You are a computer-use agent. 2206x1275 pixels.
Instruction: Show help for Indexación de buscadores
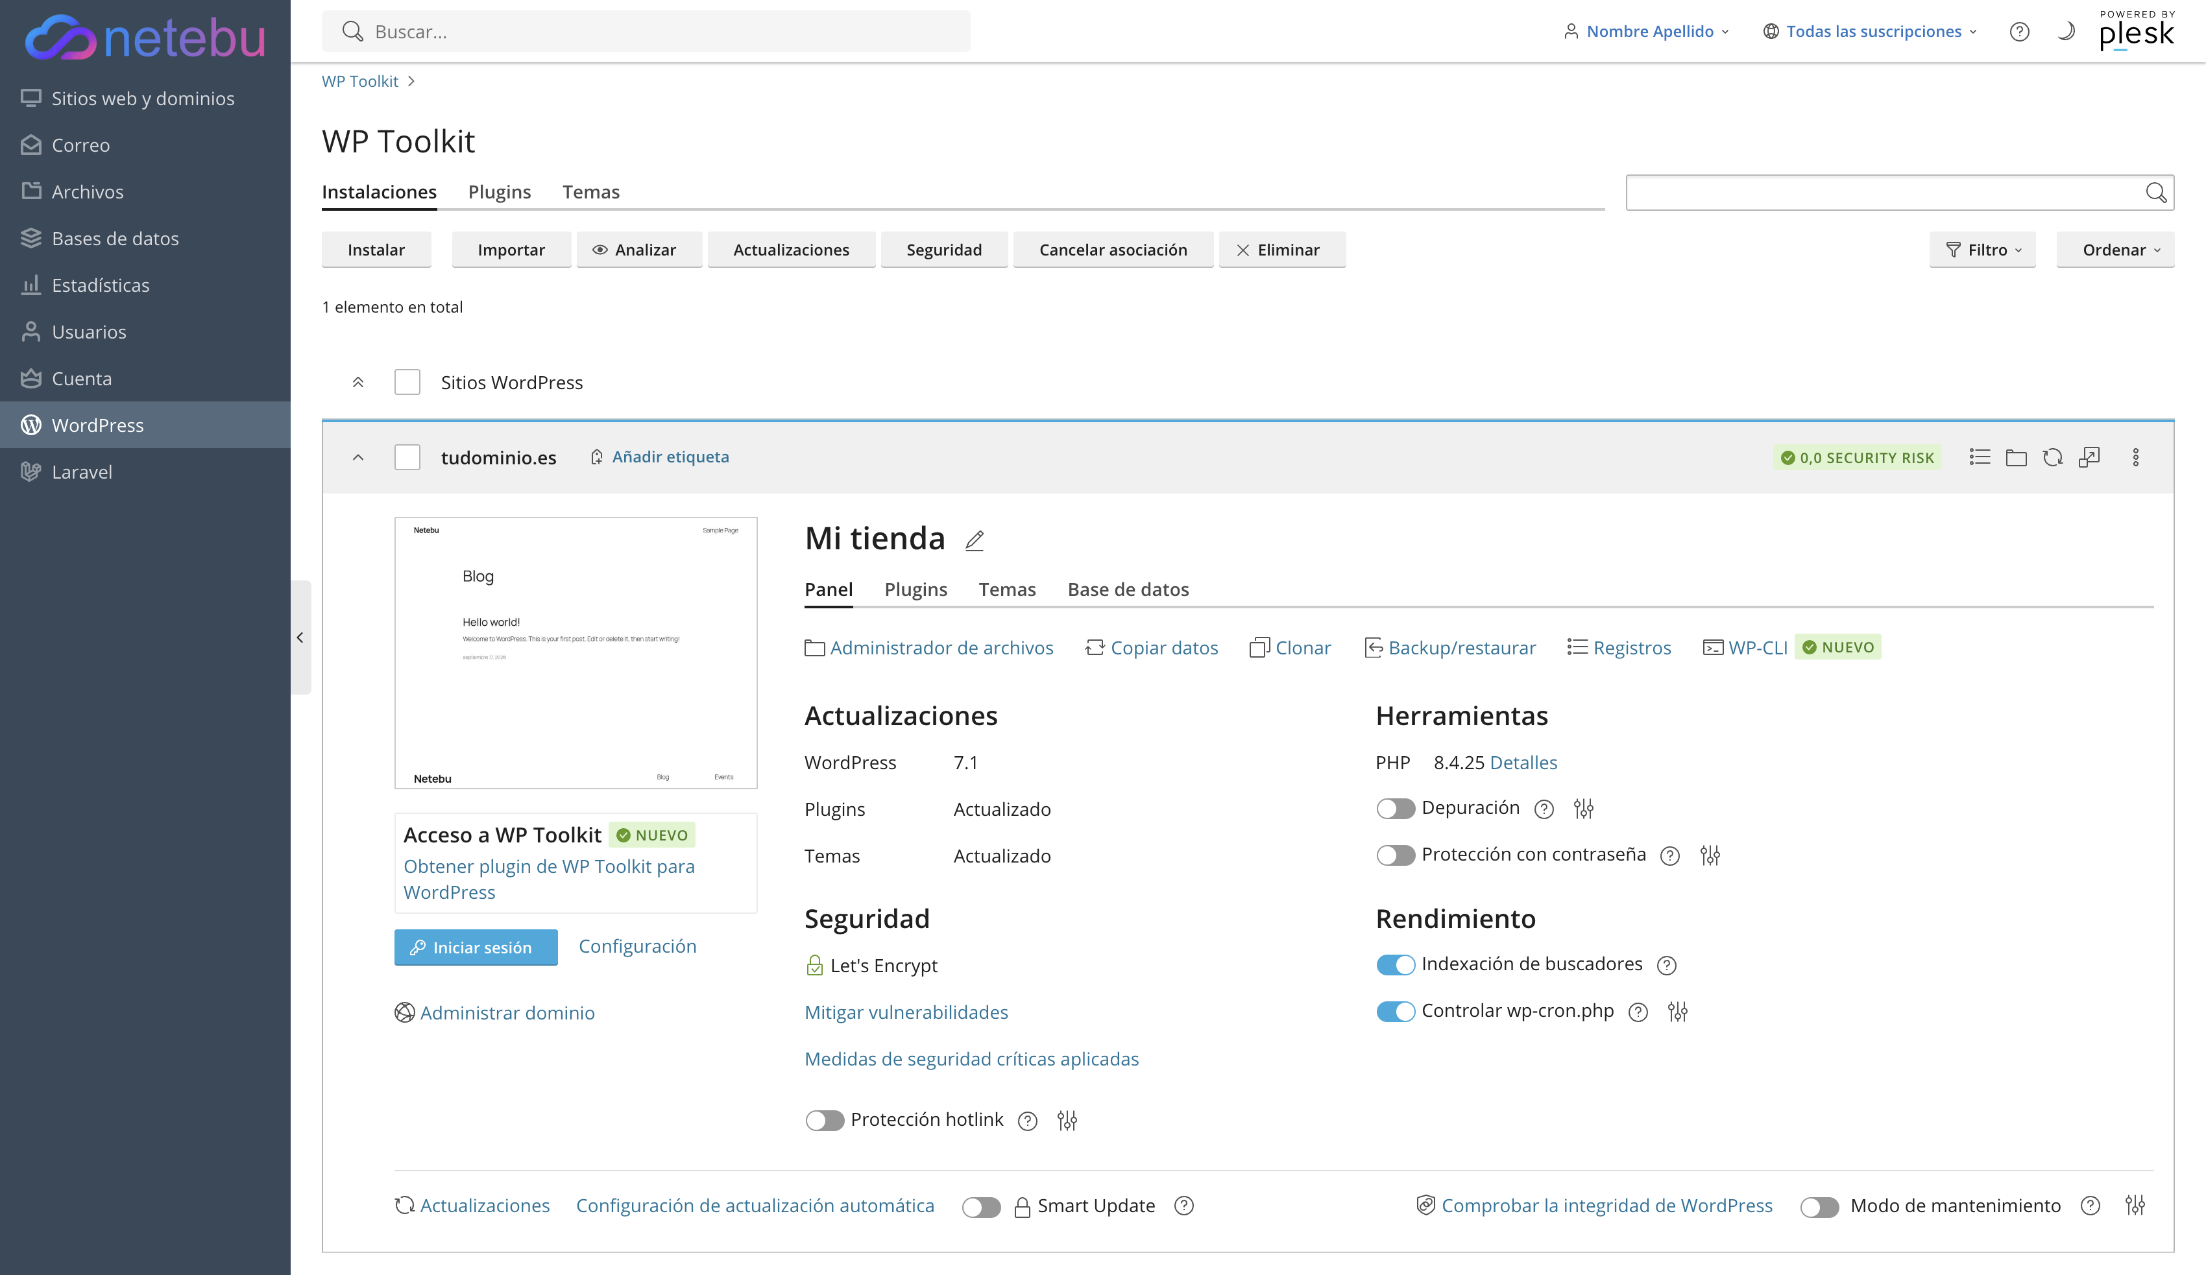point(1667,964)
